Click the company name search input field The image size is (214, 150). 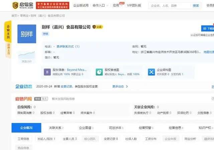click(x=170, y=6)
